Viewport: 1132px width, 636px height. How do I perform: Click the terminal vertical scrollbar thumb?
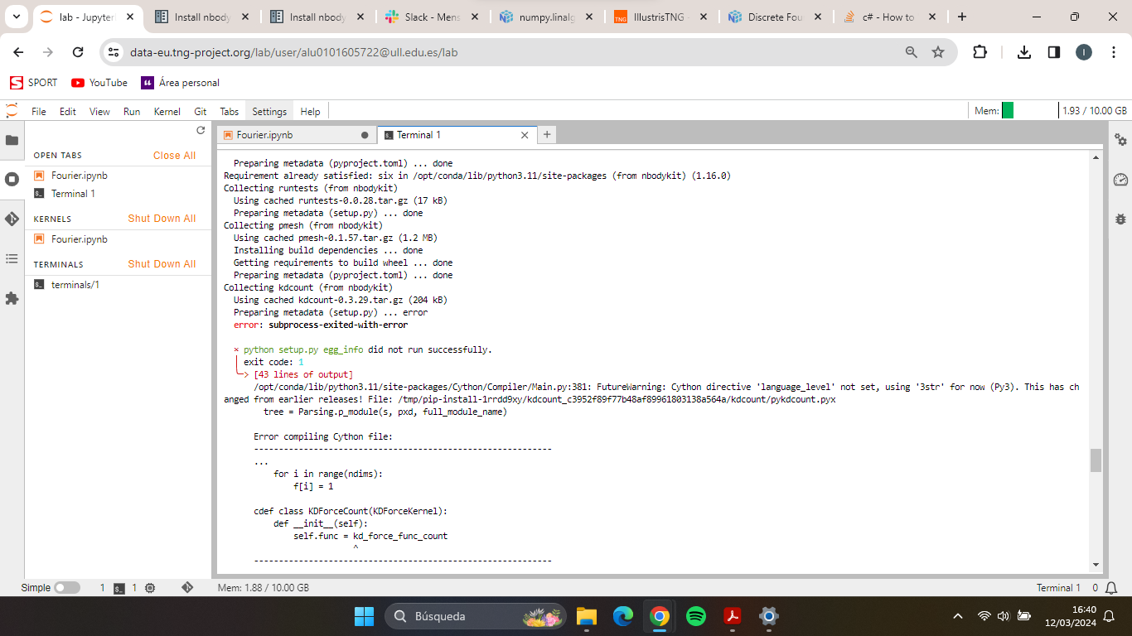pos(1096,460)
